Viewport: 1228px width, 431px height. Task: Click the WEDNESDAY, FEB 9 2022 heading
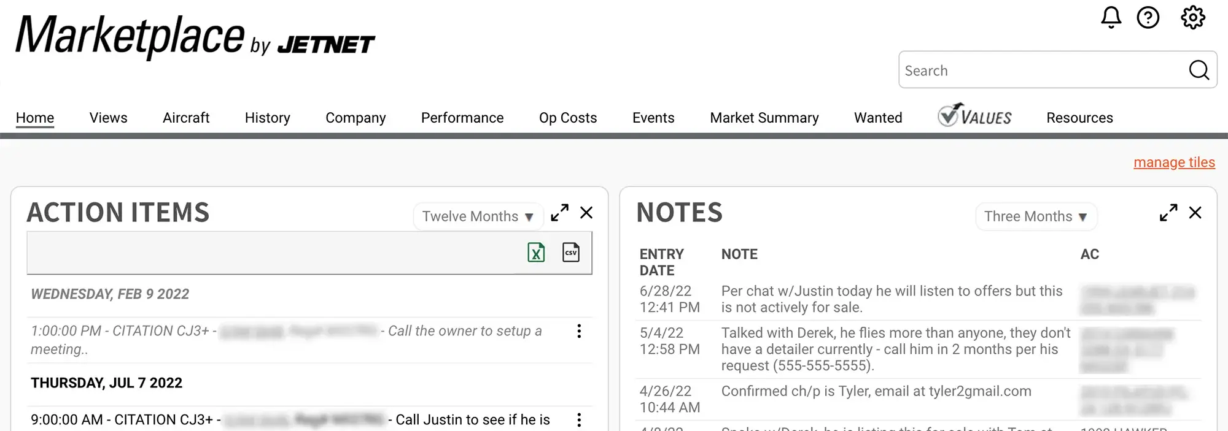point(110,294)
